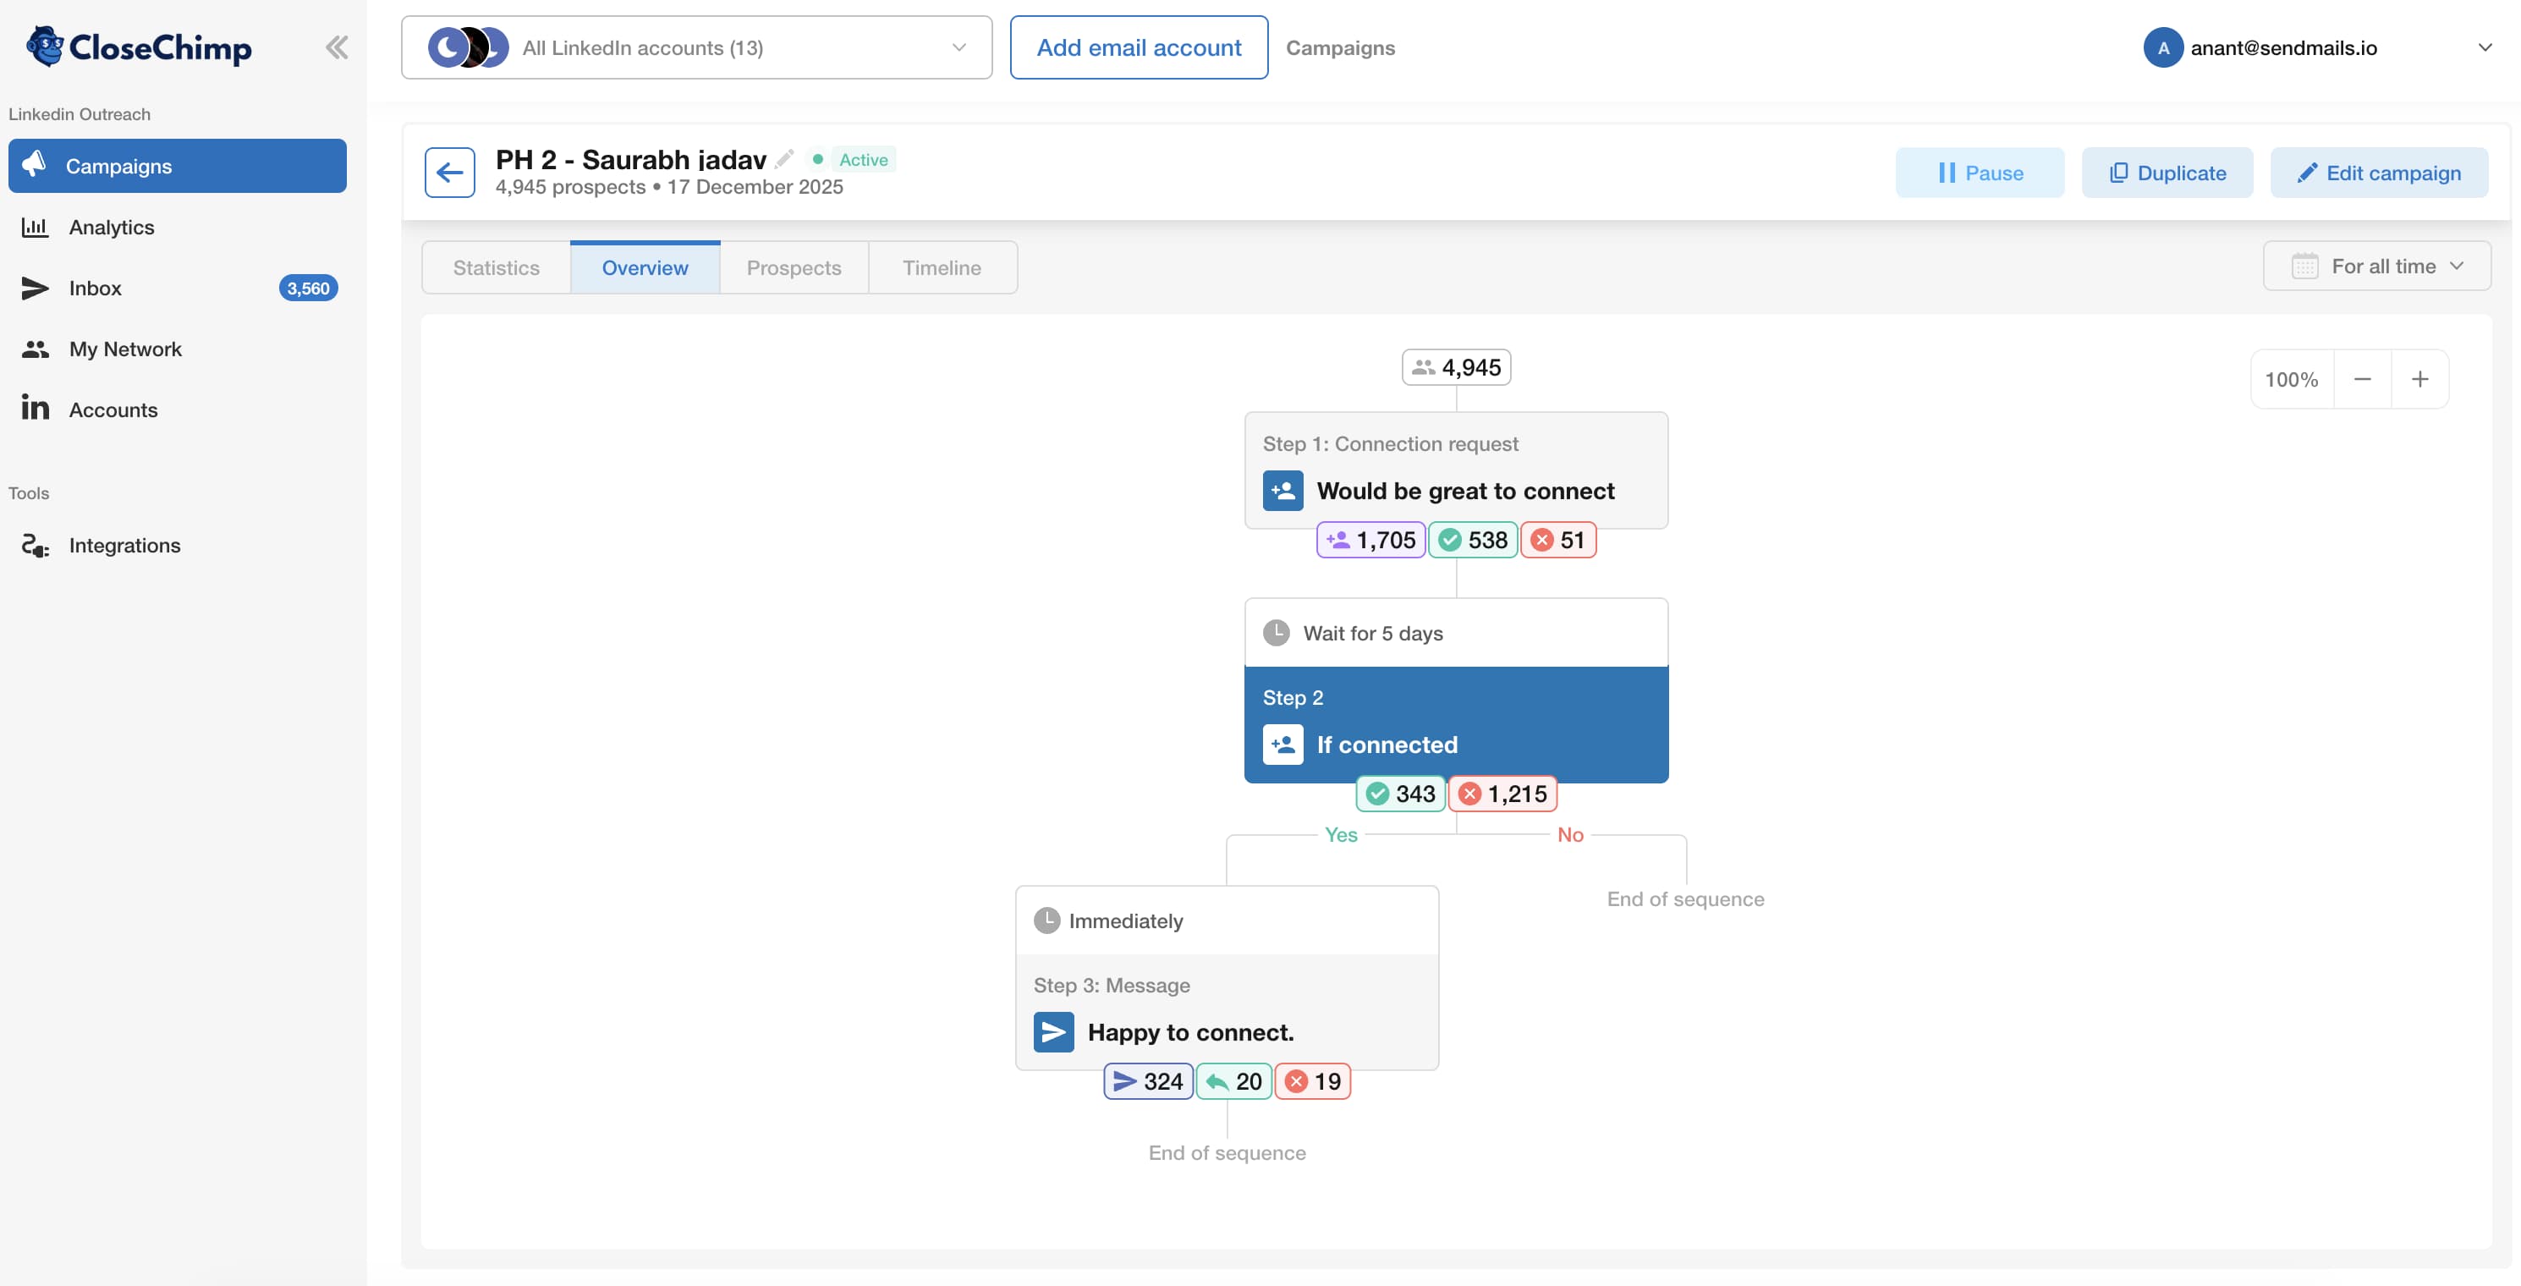Click Edit campaign

pos(2380,173)
